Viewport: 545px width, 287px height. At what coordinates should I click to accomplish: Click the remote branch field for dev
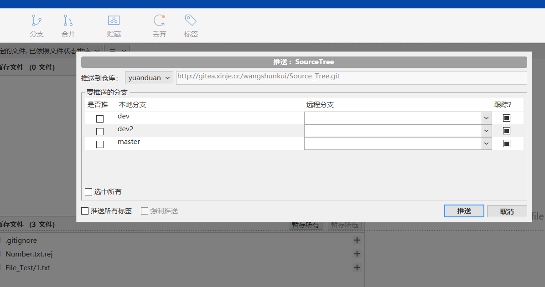[393, 118]
